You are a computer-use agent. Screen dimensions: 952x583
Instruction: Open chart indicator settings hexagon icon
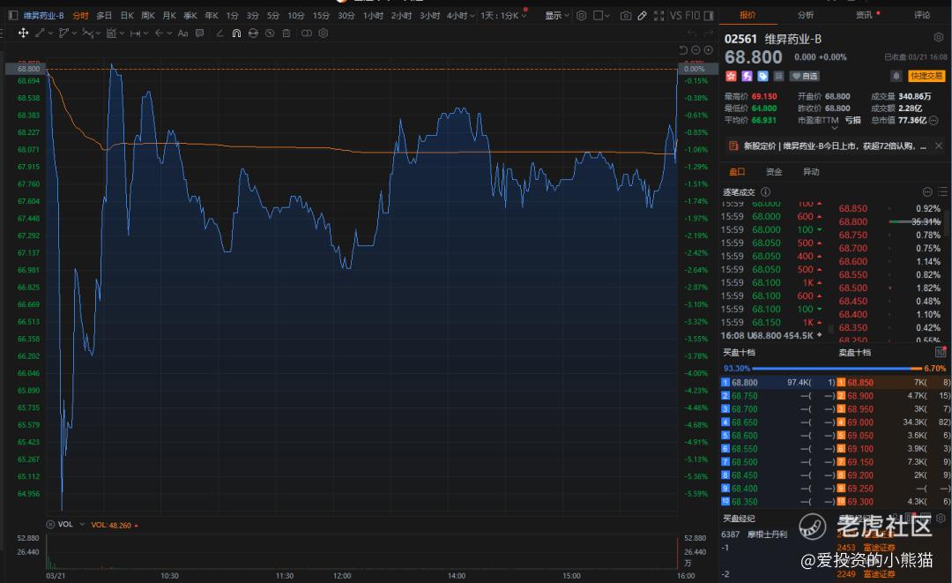[582, 16]
